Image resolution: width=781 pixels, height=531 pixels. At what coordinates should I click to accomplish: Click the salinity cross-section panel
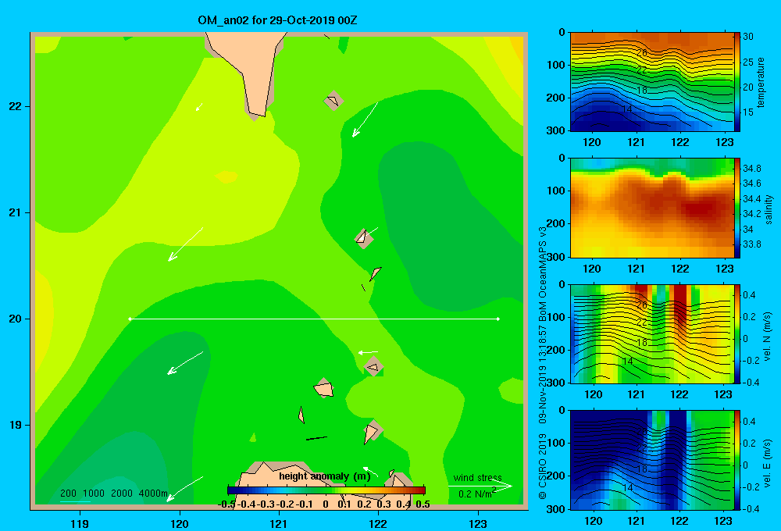tap(651, 208)
